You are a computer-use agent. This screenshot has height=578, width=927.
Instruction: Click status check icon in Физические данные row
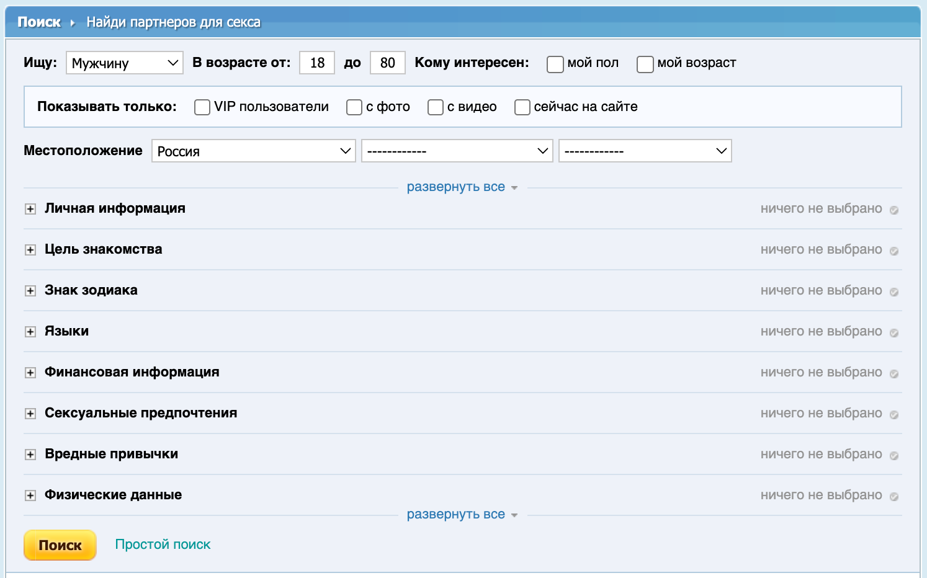pos(894,496)
